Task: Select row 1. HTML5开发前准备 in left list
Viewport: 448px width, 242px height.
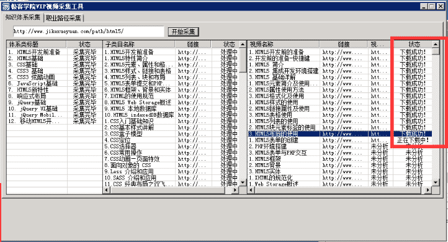Action: coord(54,52)
